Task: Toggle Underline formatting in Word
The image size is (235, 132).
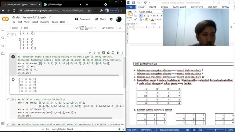Action: tap(148, 15)
